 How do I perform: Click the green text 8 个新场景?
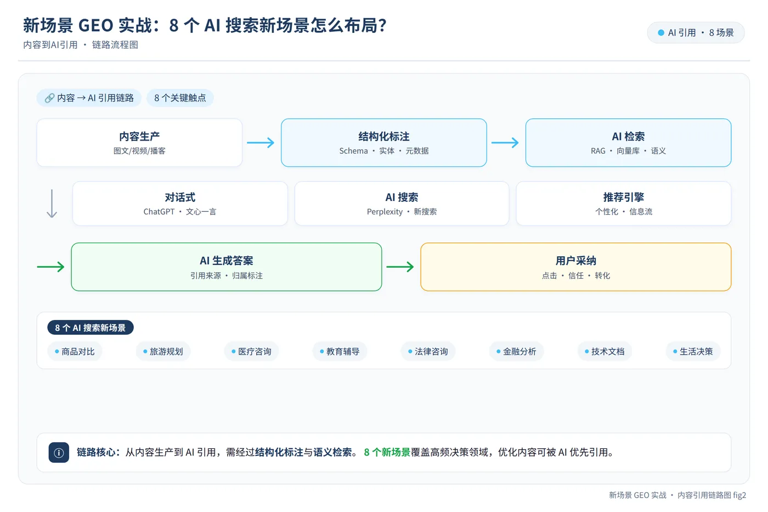click(x=387, y=453)
